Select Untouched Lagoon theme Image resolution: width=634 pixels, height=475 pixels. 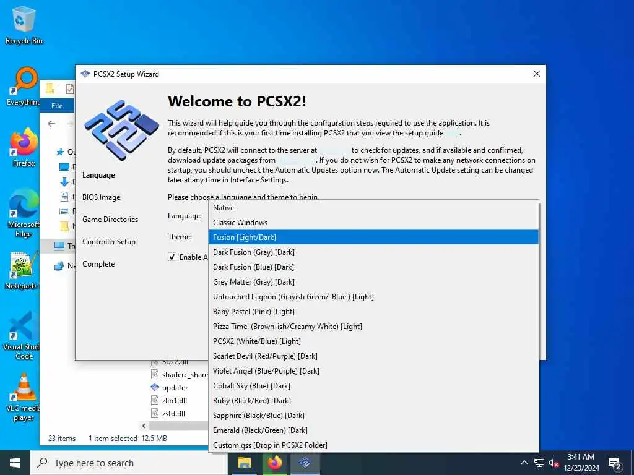click(x=373, y=297)
